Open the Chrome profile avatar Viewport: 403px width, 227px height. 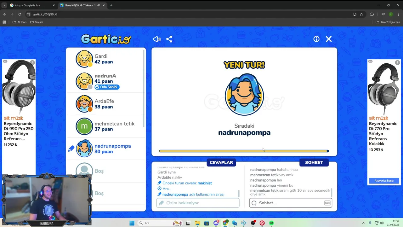pyautogui.click(x=391, y=14)
